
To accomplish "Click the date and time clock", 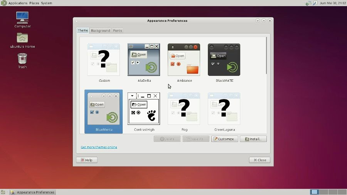I will [x=333, y=3].
